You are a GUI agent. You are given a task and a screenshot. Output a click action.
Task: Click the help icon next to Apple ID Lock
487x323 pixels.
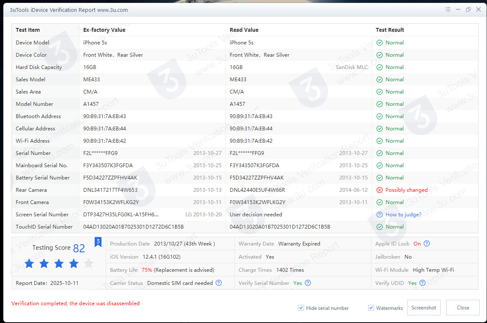click(x=427, y=243)
